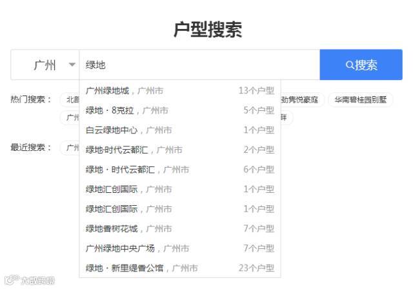Open the 广州 city dropdown
The height and width of the screenshot is (289, 413).
click(x=45, y=65)
